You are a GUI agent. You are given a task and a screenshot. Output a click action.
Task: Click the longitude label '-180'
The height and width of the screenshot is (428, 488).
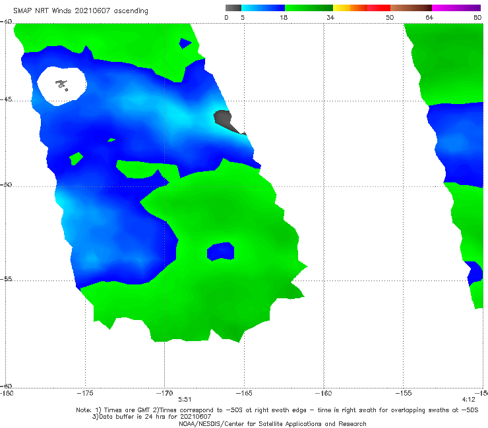(7, 393)
